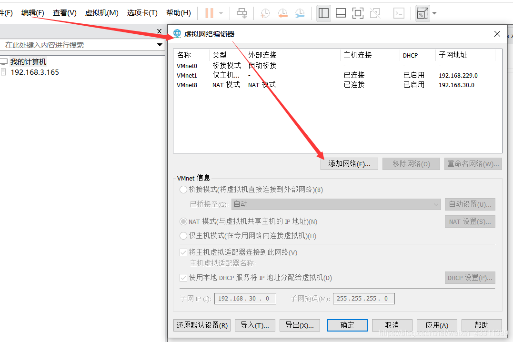Open the console view icon
This screenshot has width=513, height=342.
coord(399,13)
